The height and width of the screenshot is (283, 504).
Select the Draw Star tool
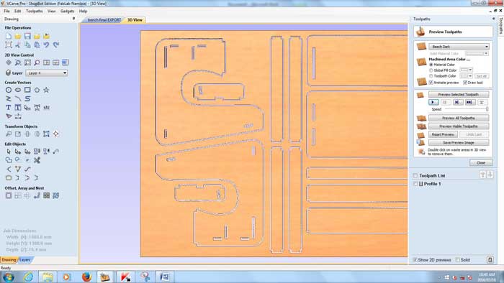tap(47, 90)
